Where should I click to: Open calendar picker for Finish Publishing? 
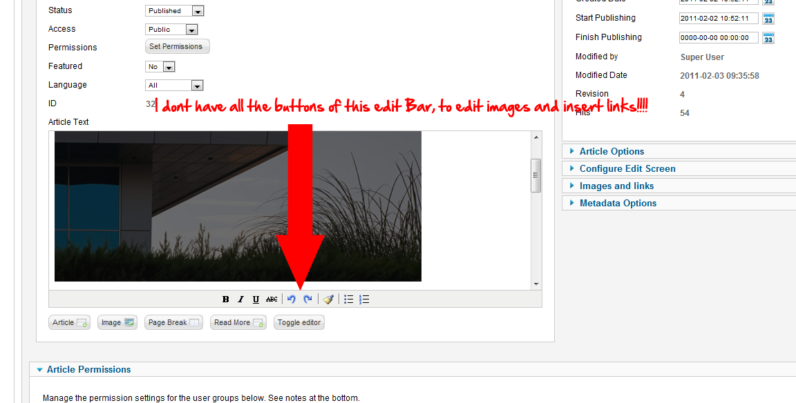pyautogui.click(x=768, y=38)
